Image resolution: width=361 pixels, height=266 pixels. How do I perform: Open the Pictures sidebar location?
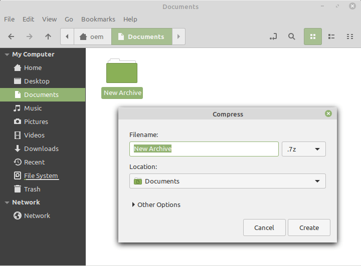[36, 121]
